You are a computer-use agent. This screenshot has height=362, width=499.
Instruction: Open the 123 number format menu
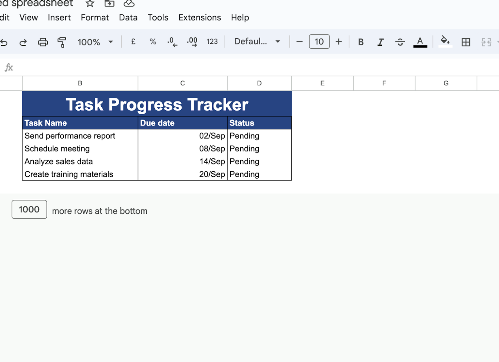pos(212,42)
